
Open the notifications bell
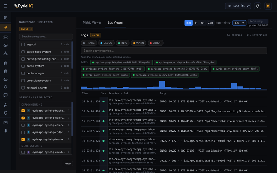tap(257, 6)
